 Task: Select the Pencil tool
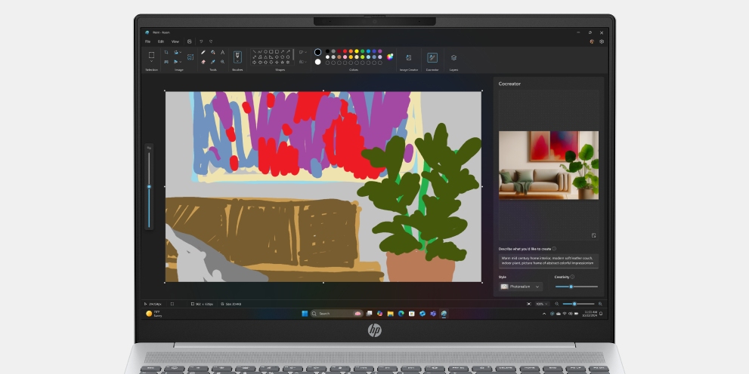click(203, 52)
